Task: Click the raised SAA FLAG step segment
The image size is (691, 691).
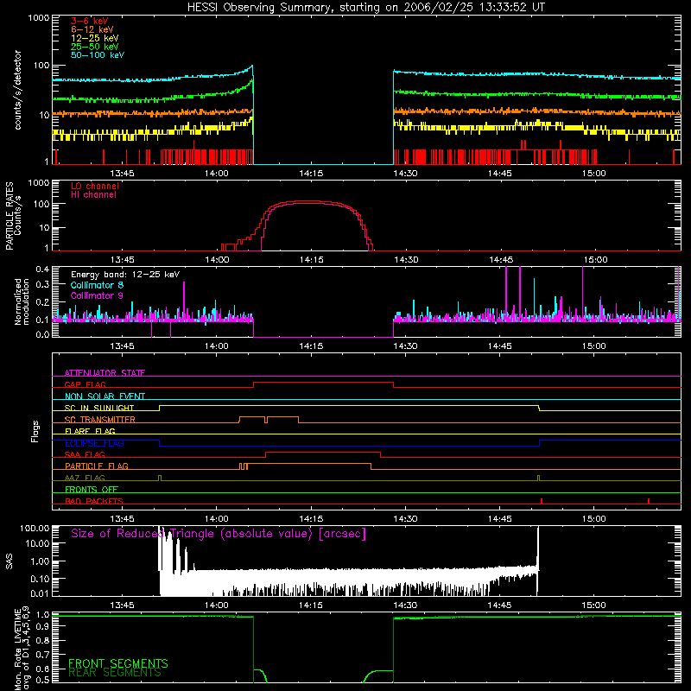Action: coord(323,452)
